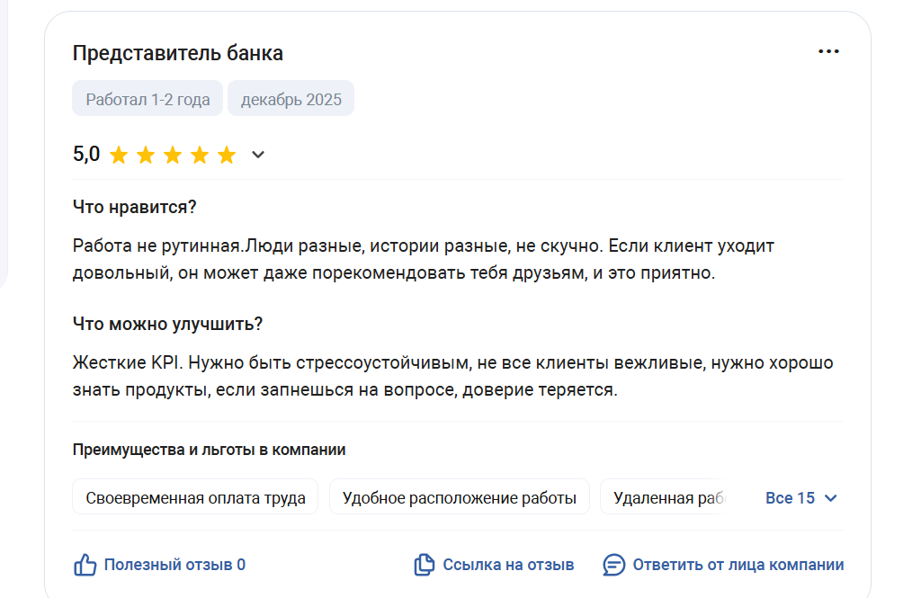Expand the rating details chevron
Viewport: 921px width, 598px height.
[x=258, y=155]
